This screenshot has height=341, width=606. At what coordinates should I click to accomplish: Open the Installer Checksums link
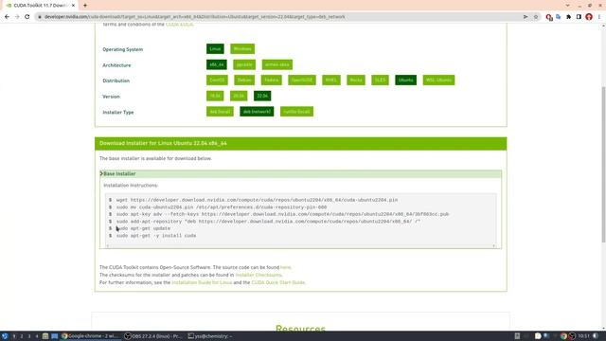[258, 275]
